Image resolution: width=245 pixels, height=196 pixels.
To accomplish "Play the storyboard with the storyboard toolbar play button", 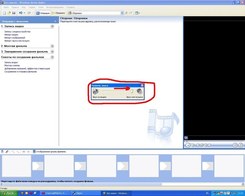I will click(28, 151).
